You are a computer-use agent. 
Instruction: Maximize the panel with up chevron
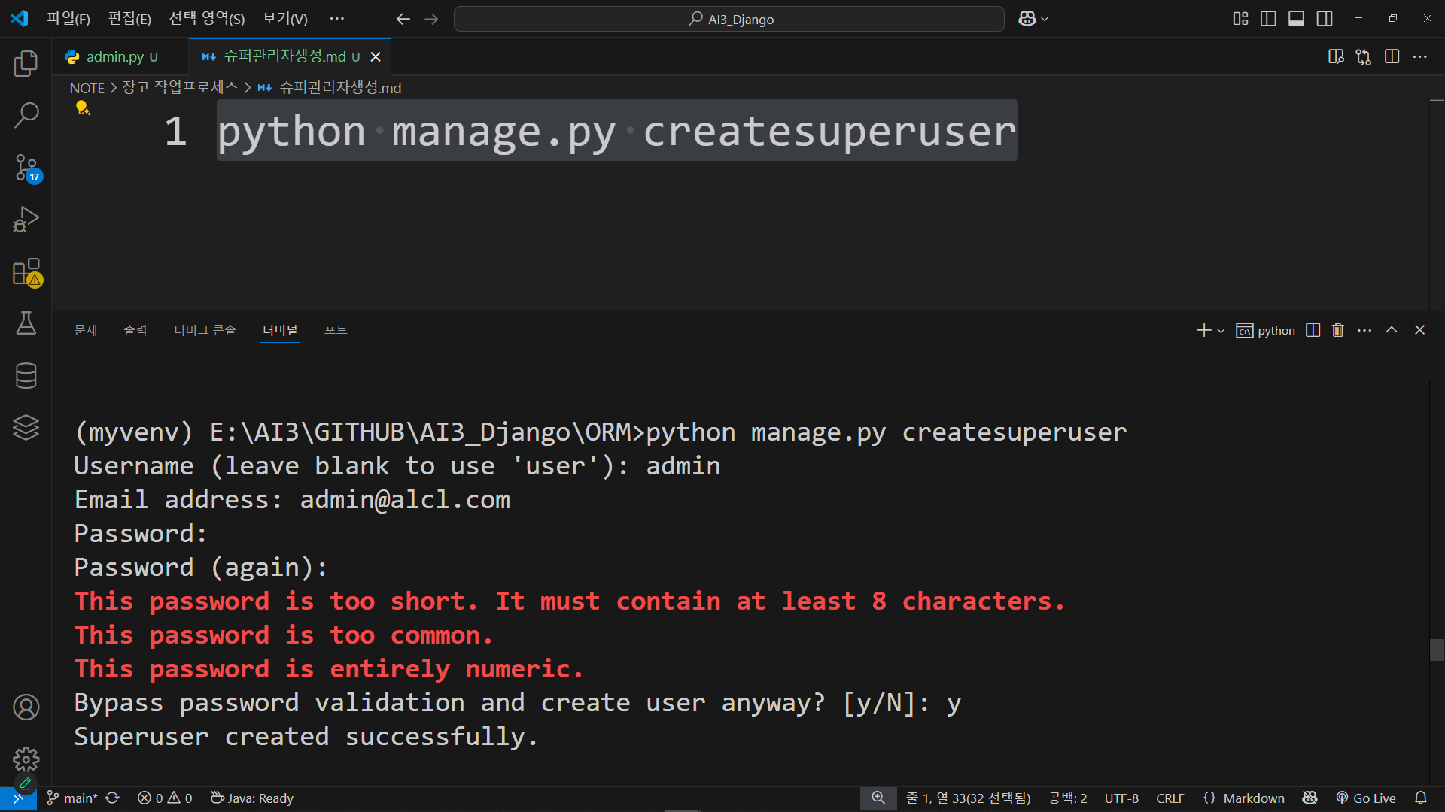click(1392, 330)
